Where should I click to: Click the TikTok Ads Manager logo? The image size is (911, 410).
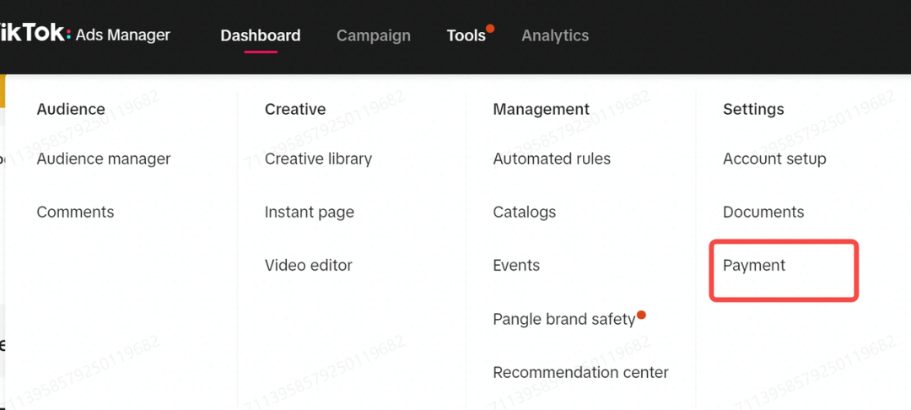[x=84, y=35]
